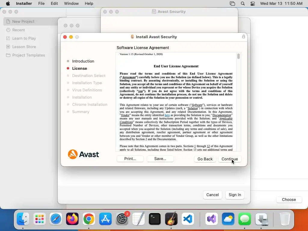Viewport: 308px width, 231px height.
Task: Open Firefox from the Dock
Action: 72,219
